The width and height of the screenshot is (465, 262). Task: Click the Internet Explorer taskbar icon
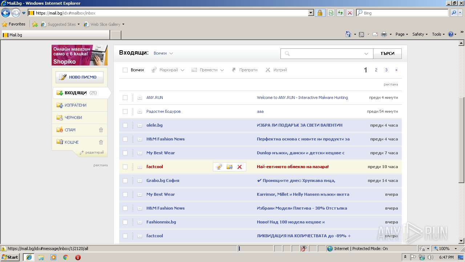pyautogui.click(x=29, y=257)
